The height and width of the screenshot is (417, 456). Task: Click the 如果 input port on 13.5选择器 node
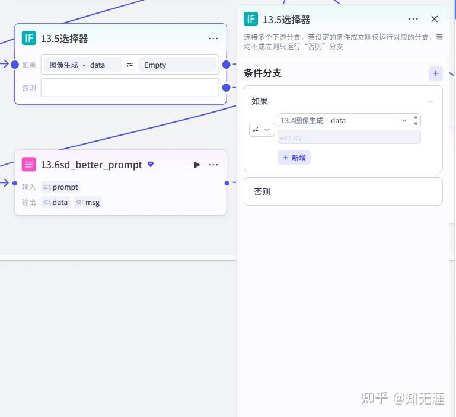click(x=15, y=65)
